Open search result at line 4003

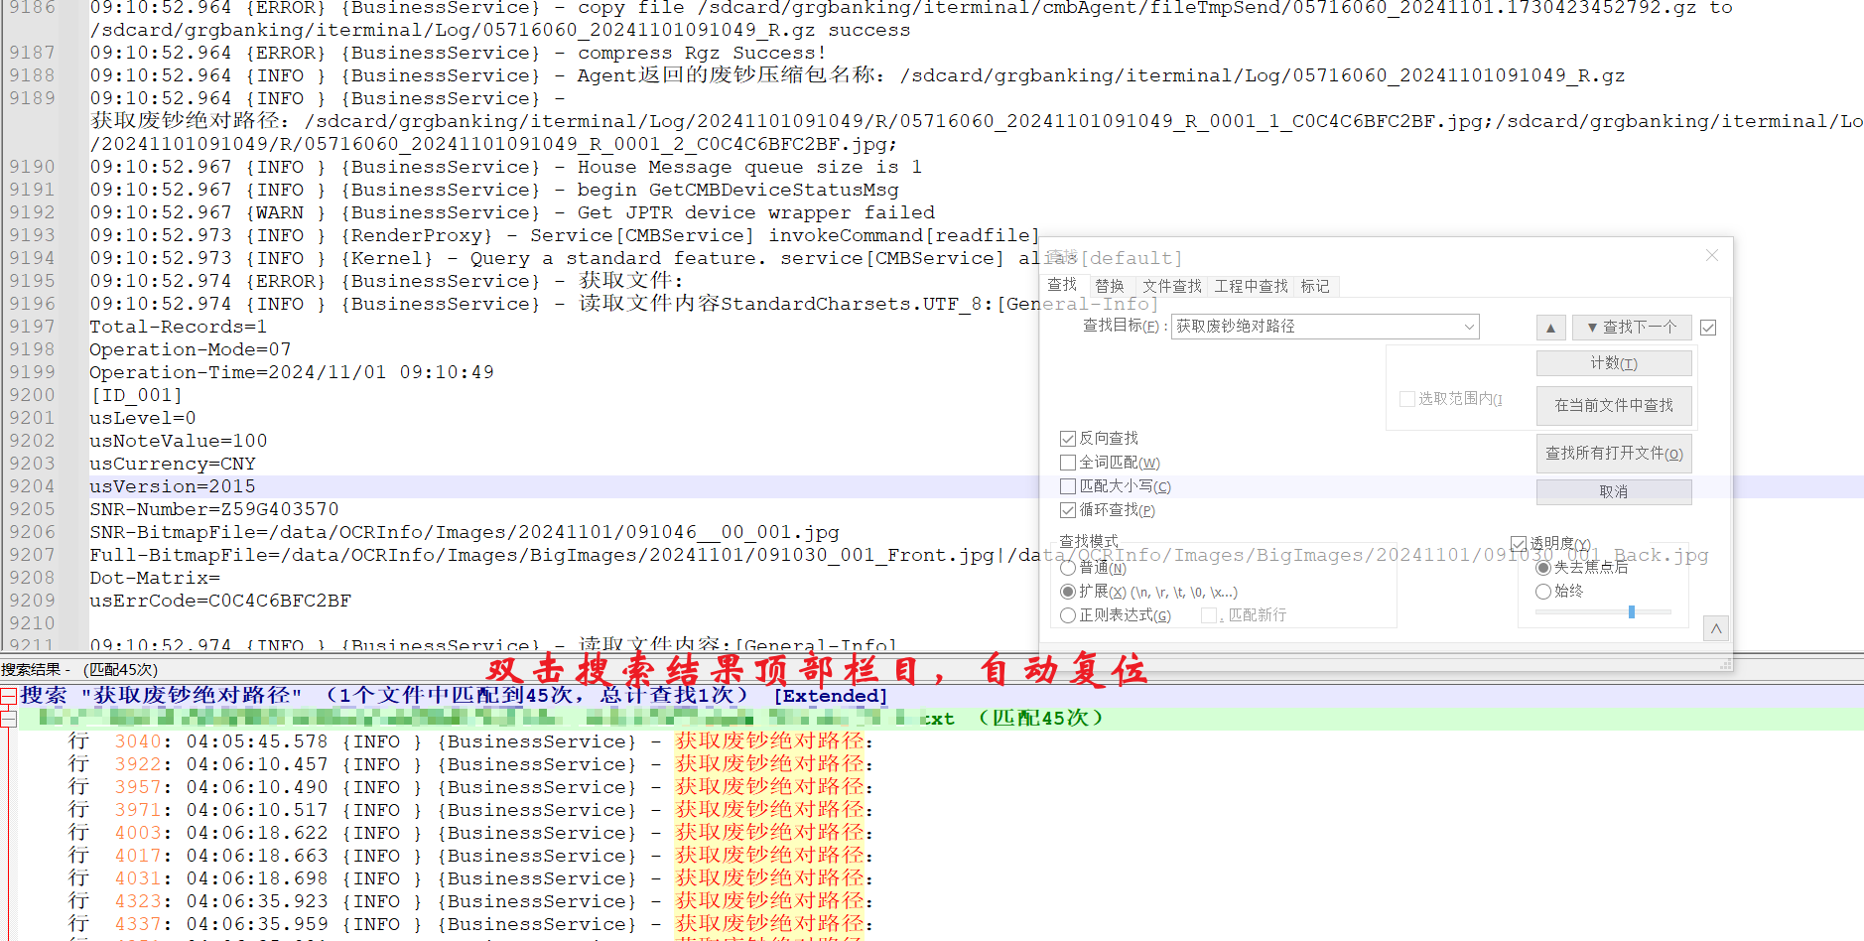470,833
